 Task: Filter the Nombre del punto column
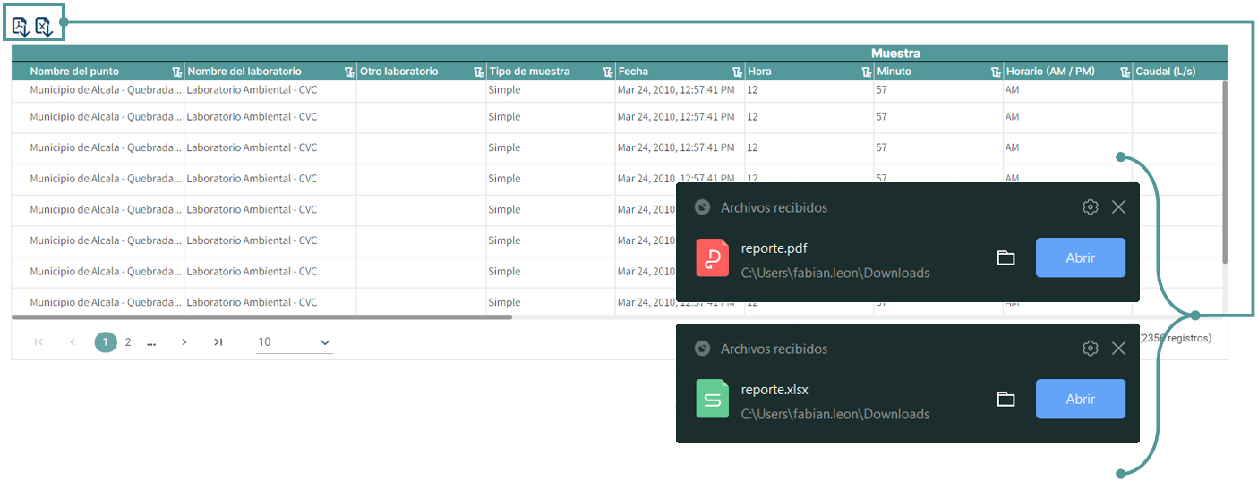pos(176,72)
